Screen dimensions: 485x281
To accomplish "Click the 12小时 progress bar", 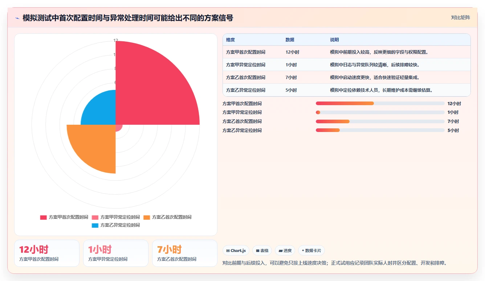I will (380, 103).
